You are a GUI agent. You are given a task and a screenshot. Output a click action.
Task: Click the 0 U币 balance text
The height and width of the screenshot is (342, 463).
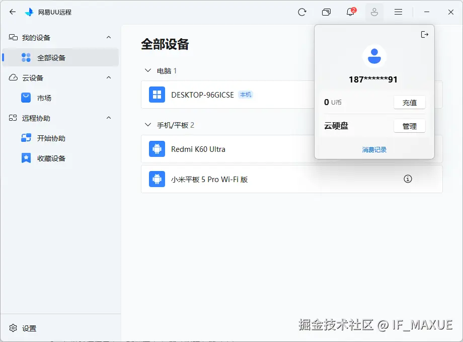click(333, 103)
